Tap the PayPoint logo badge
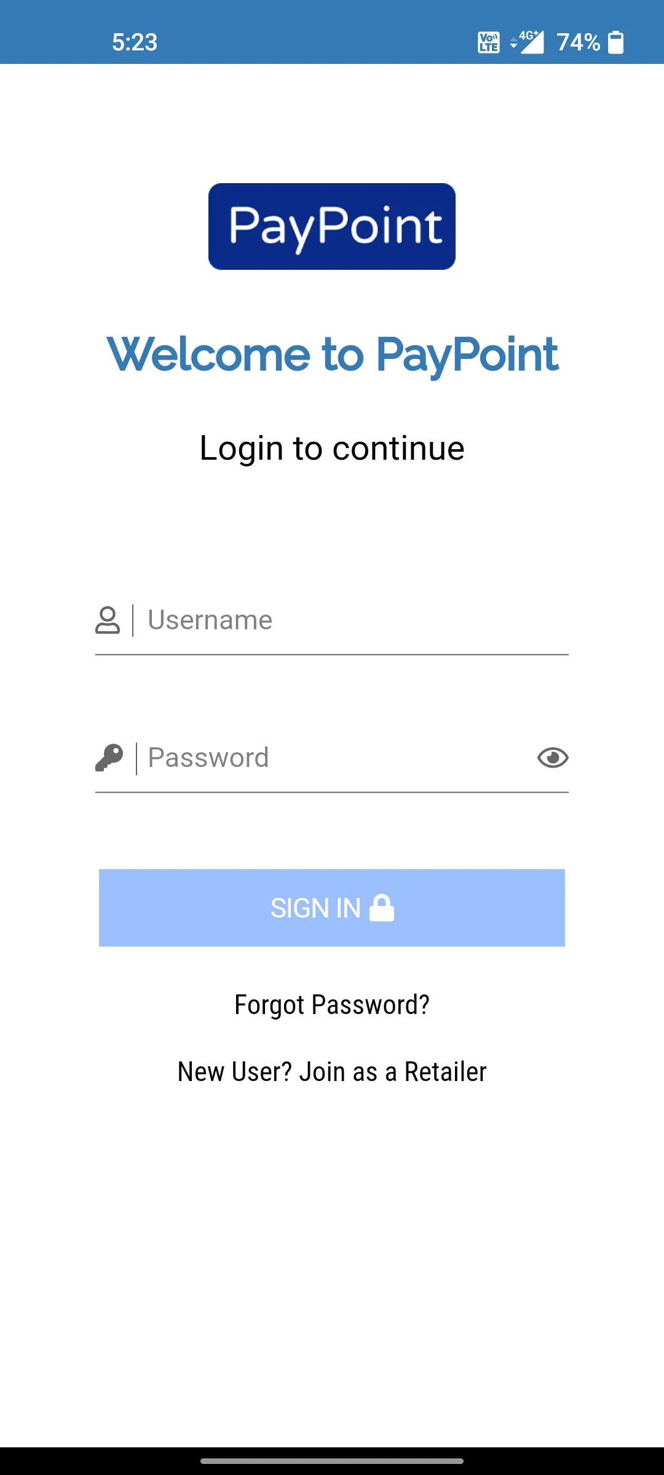Image resolution: width=664 pixels, height=1475 pixels. pyautogui.click(x=332, y=226)
